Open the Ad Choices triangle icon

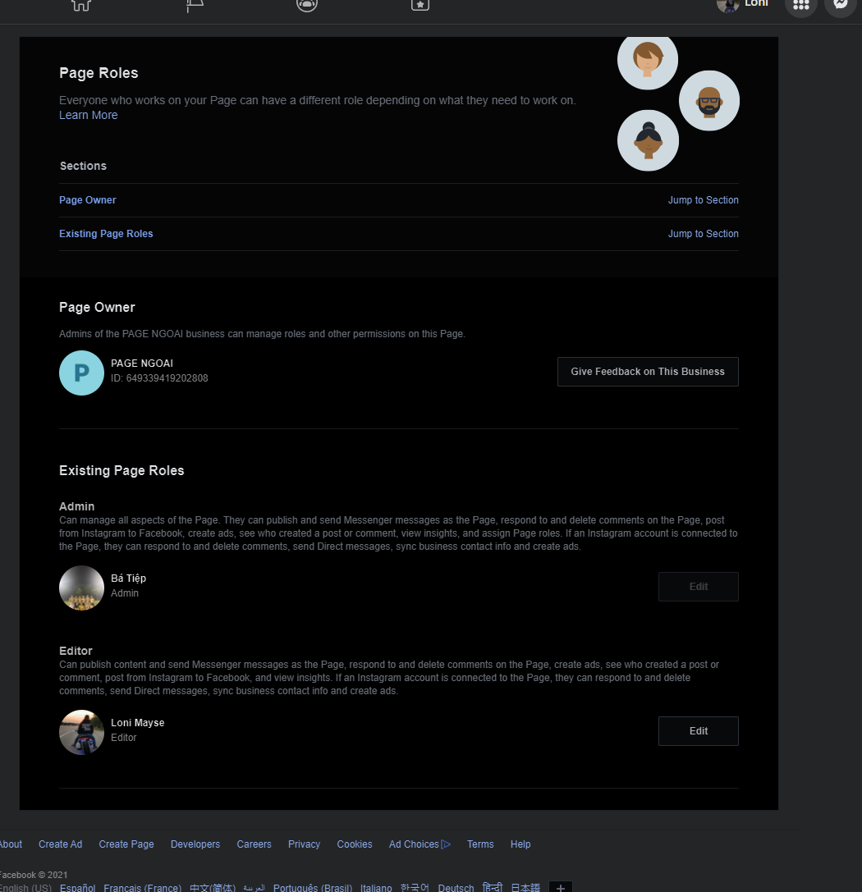pyautogui.click(x=446, y=844)
